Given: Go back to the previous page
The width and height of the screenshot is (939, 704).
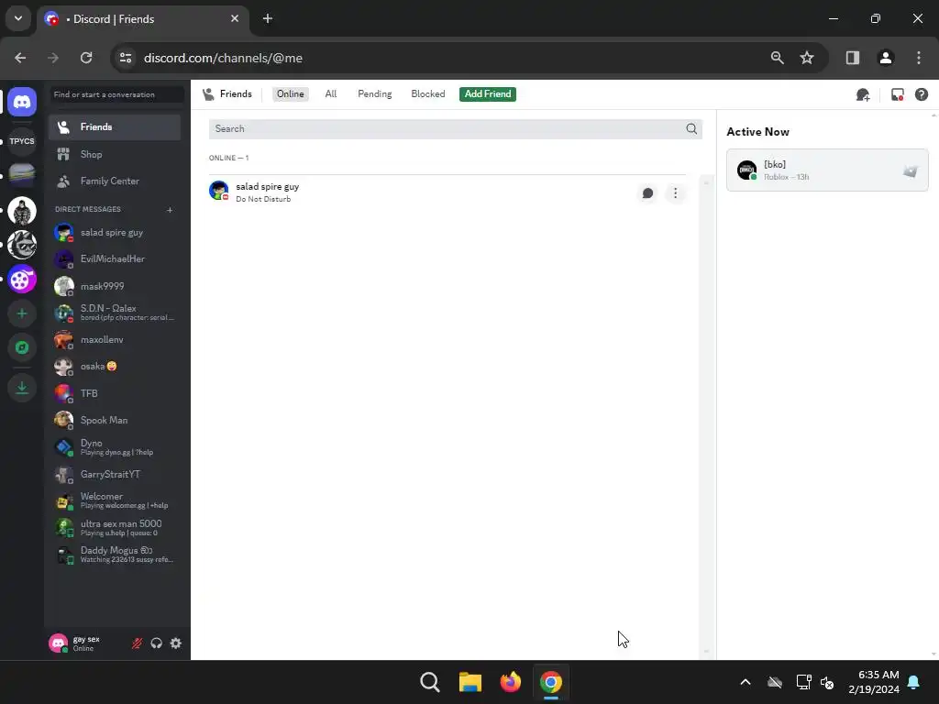Looking at the screenshot, I should coord(20,58).
